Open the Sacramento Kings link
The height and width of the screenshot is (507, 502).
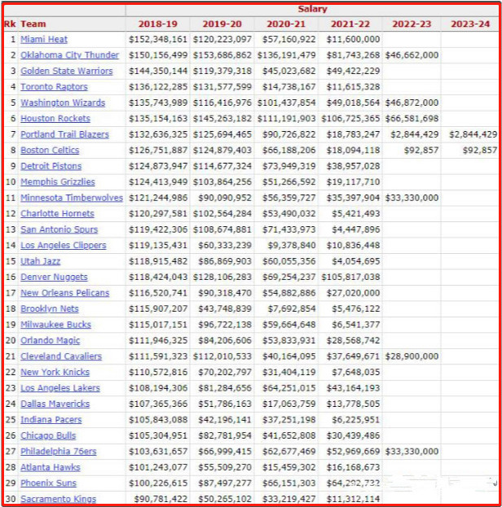[59, 499]
